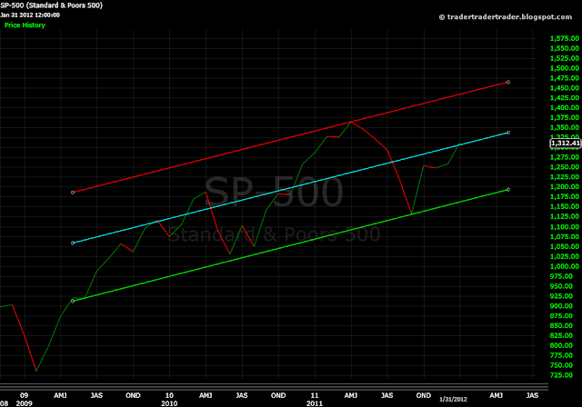Click the 1,500.00 price axis label
582x407 pixels.
564,68
